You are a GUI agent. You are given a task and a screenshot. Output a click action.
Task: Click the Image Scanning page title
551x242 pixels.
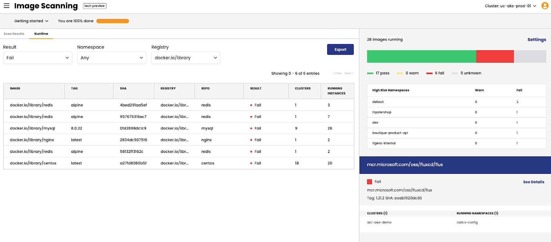click(x=46, y=6)
